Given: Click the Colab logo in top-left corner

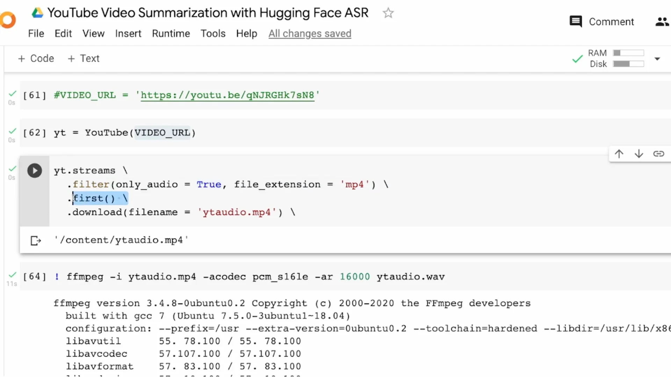Looking at the screenshot, I should tap(8, 20).
